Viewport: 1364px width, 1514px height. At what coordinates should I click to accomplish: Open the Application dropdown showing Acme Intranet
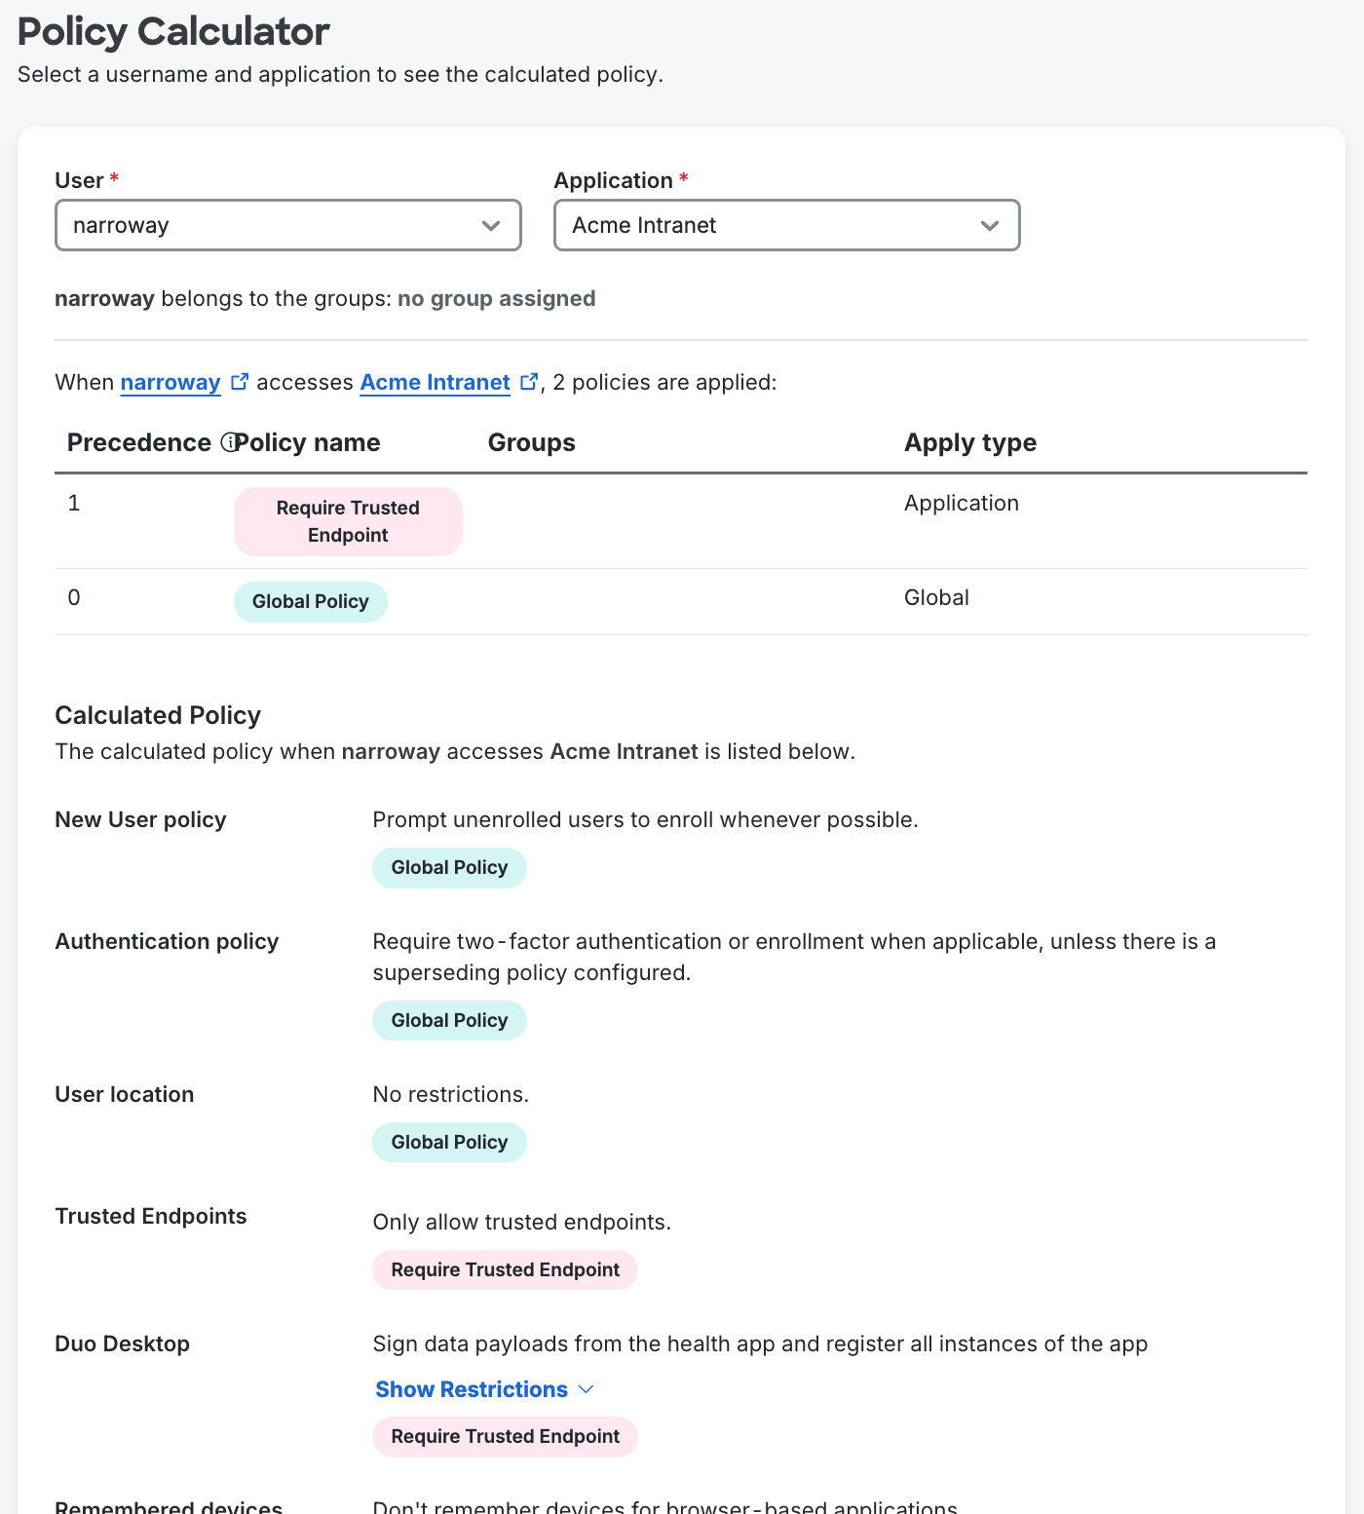785,225
